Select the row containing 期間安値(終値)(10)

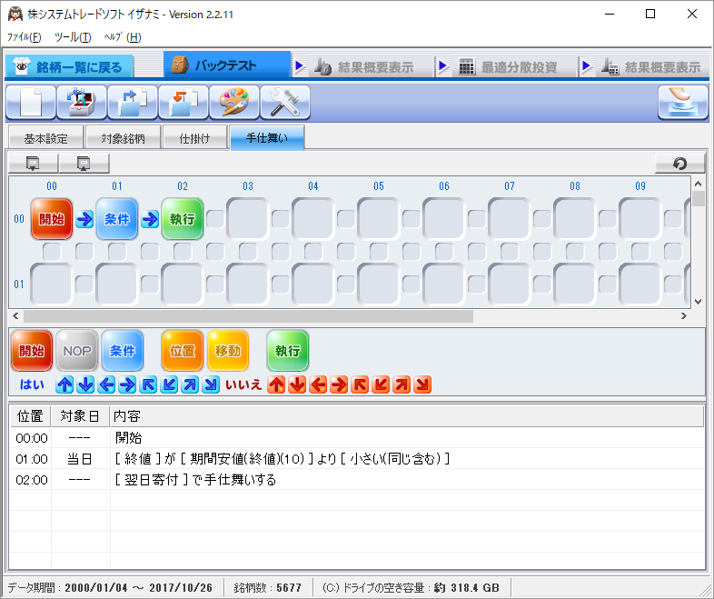(357, 459)
